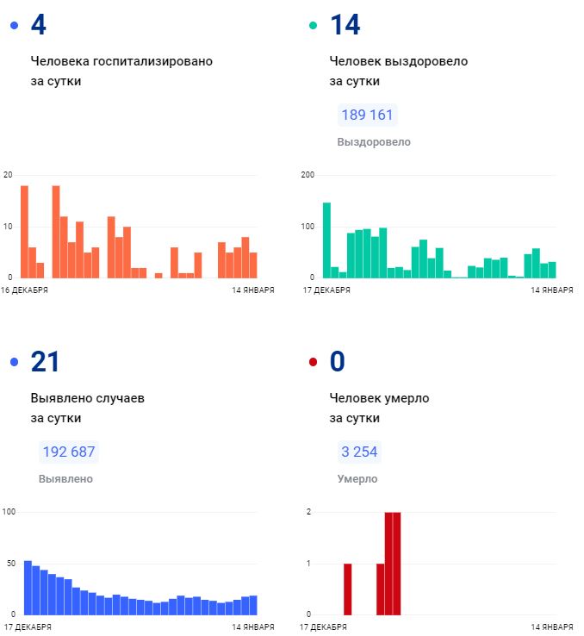This screenshot has width=584, height=636.
Task: Select the 192 687 detected total badge
Action: tap(68, 452)
